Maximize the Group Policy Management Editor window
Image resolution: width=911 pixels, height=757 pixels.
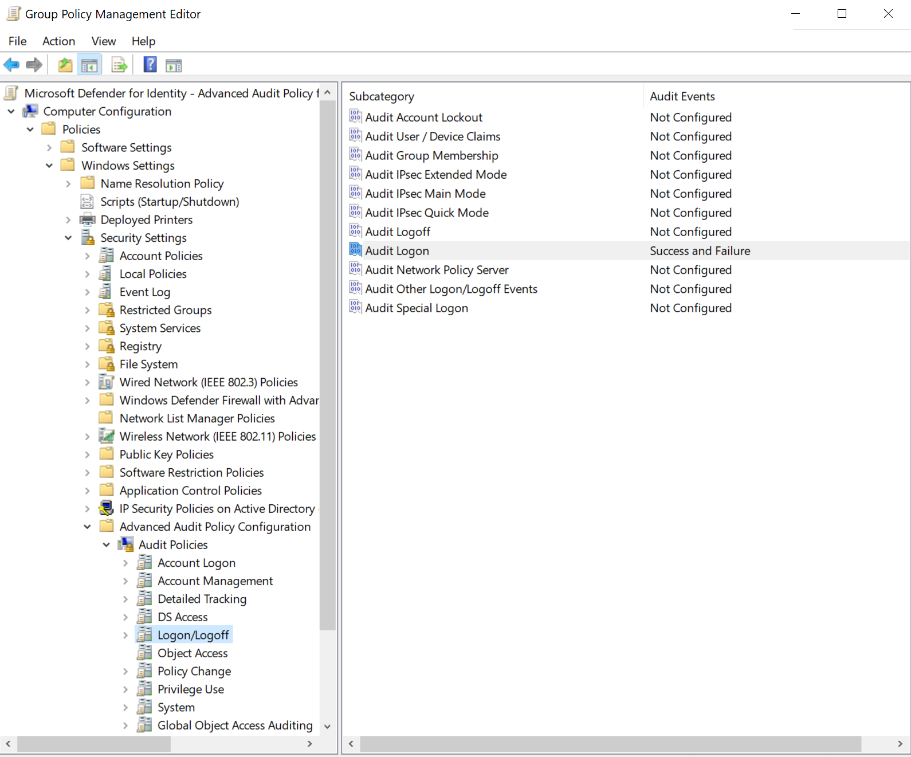tap(842, 14)
